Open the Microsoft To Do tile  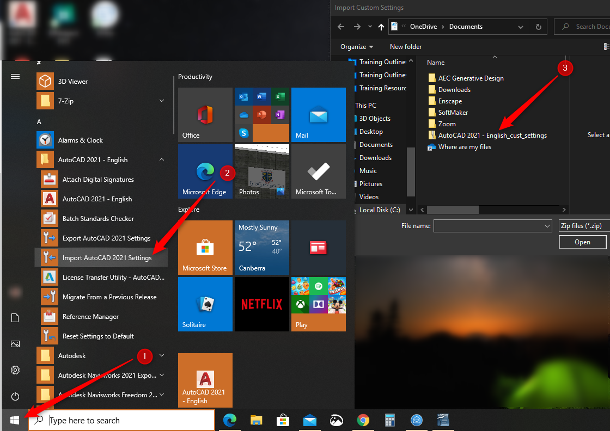318,171
